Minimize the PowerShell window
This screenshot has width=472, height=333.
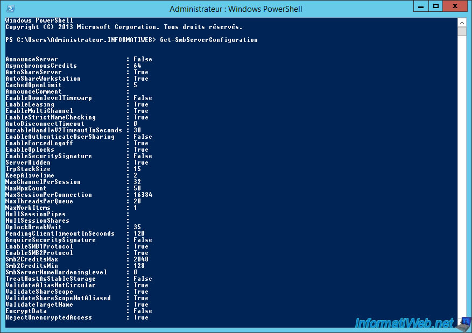(420, 6)
